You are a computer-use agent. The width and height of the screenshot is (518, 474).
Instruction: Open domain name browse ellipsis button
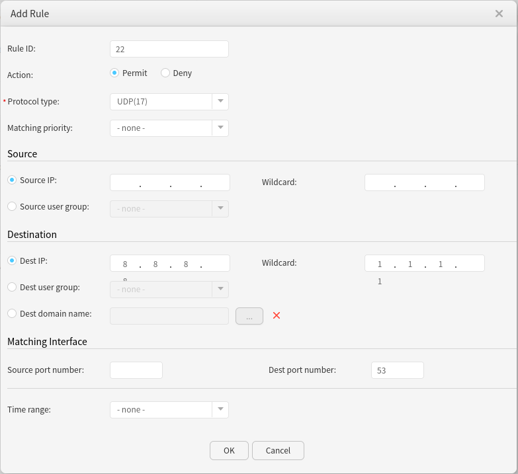point(249,317)
